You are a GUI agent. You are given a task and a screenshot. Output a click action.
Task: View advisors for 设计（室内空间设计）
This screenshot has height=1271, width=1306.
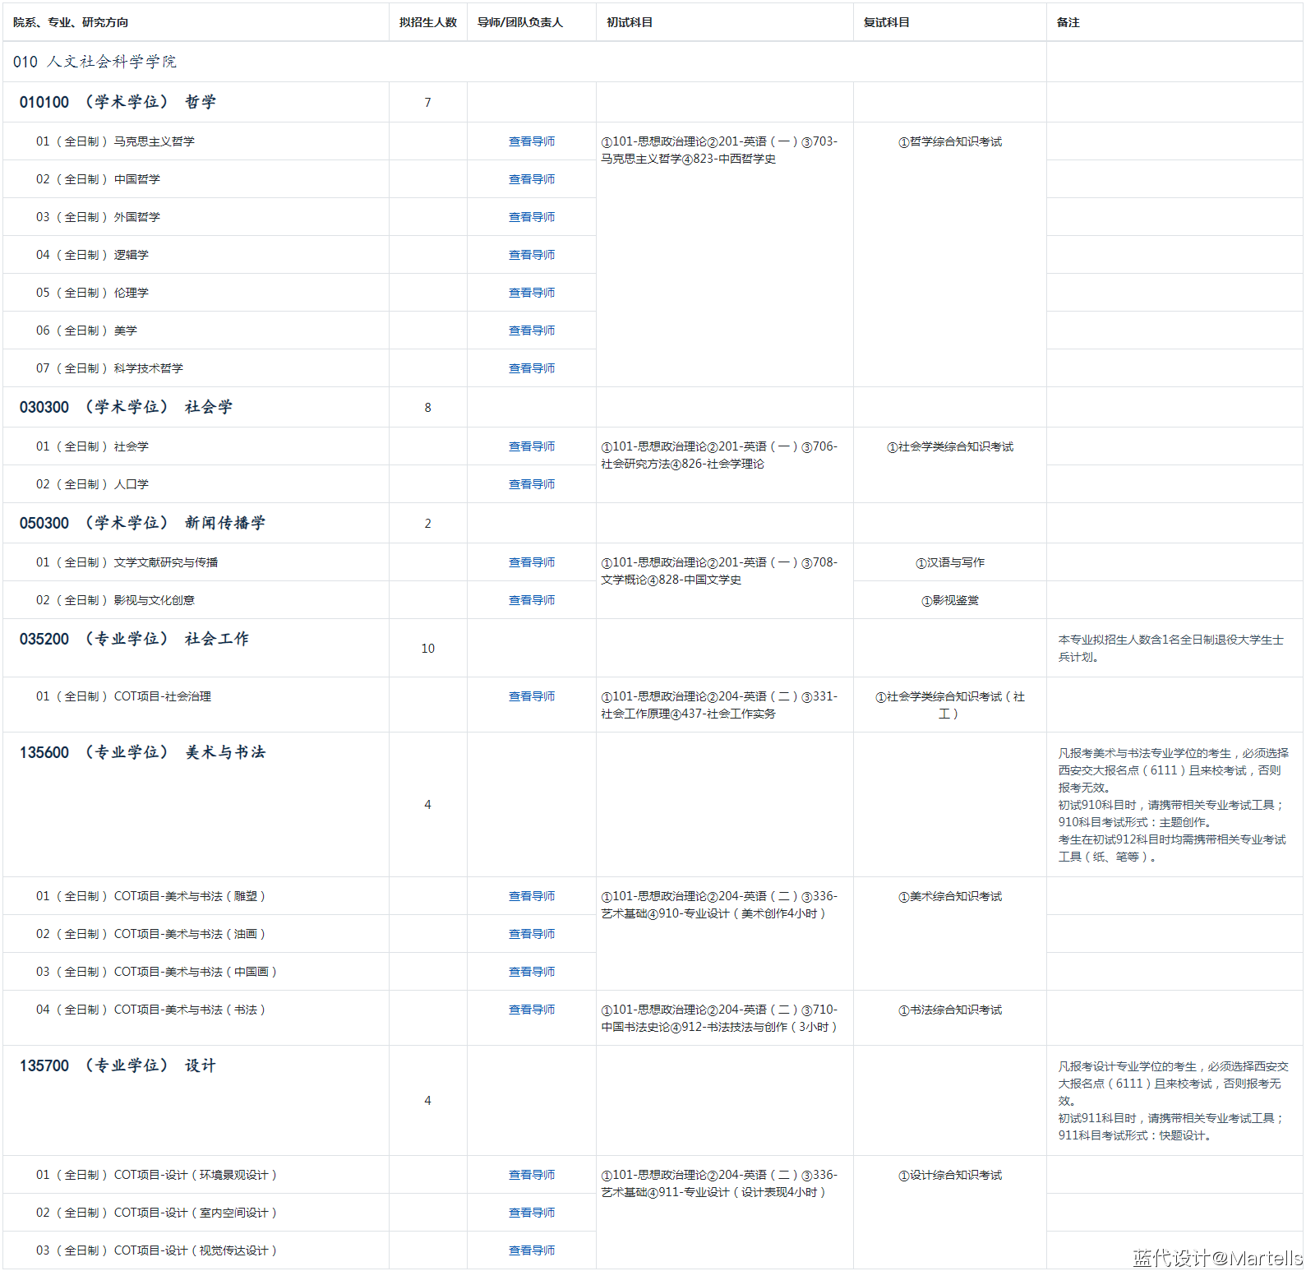(x=531, y=1213)
